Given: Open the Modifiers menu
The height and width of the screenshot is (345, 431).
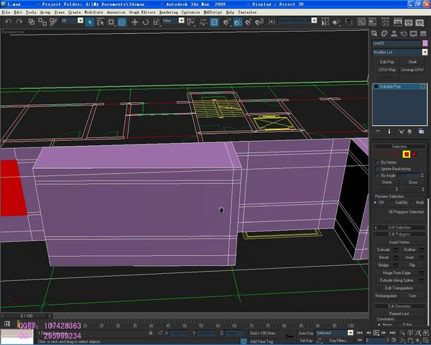Looking at the screenshot, I should point(93,12).
